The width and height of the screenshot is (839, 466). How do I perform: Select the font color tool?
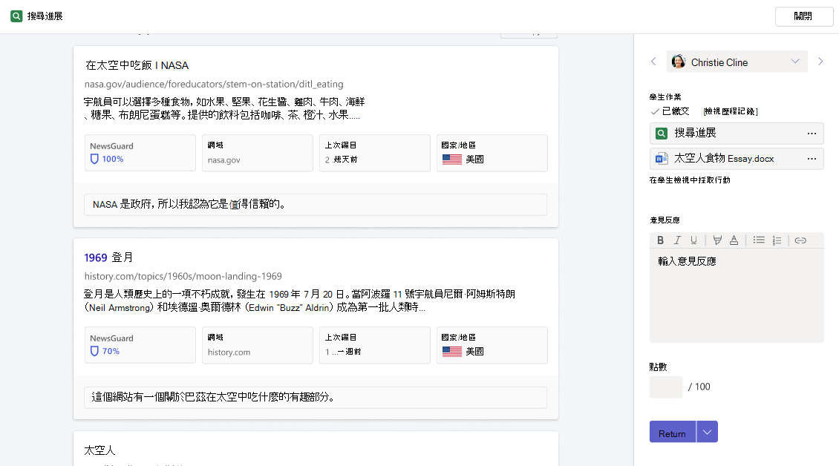tap(734, 240)
